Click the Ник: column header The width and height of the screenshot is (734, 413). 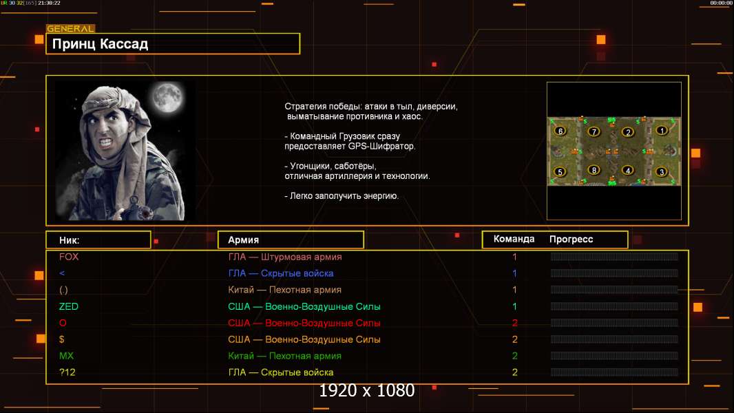(x=98, y=240)
